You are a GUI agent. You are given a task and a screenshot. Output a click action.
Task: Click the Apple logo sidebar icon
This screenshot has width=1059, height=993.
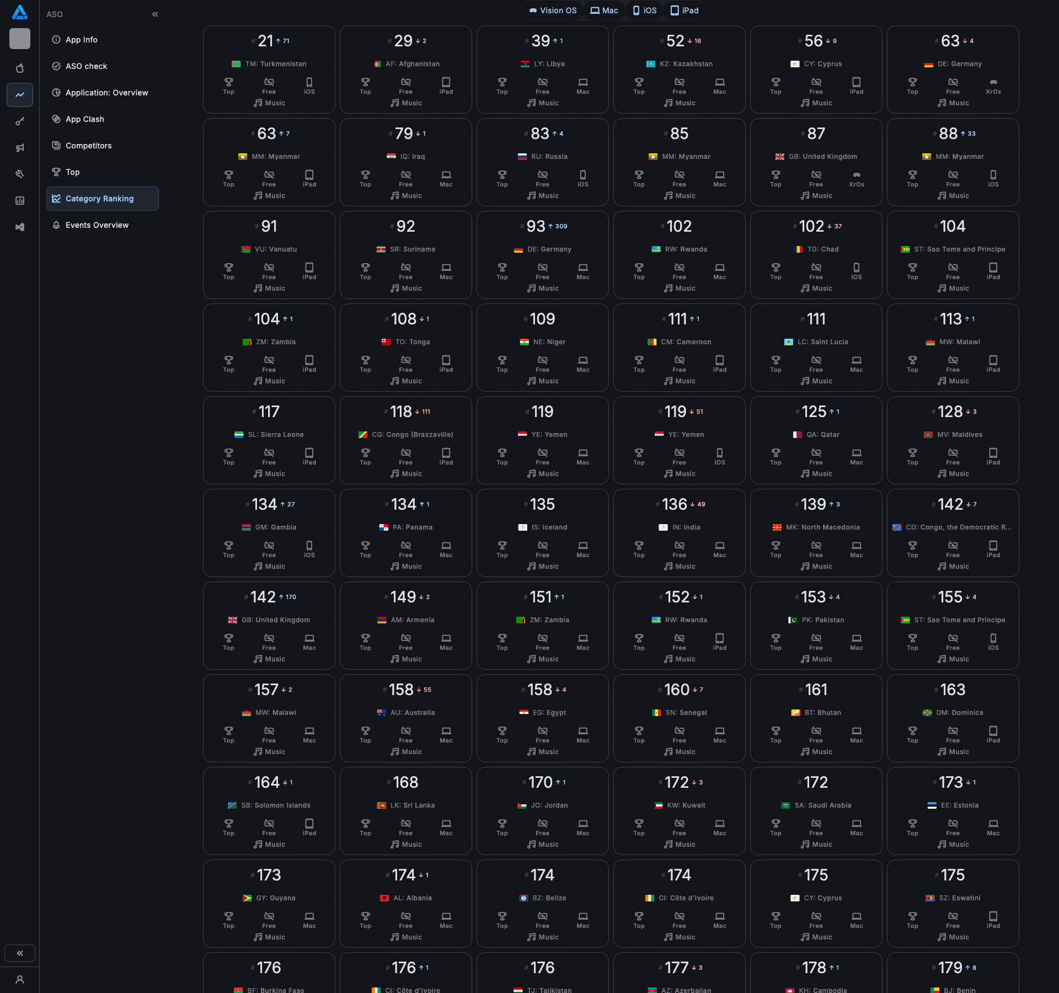(x=20, y=68)
